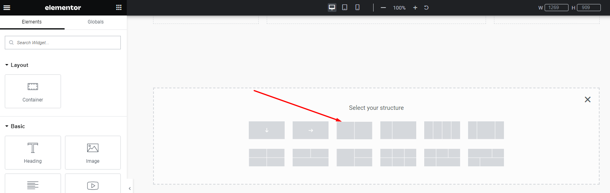The height and width of the screenshot is (193, 610).
Task: Click the Search Widget field
Action: [63, 43]
